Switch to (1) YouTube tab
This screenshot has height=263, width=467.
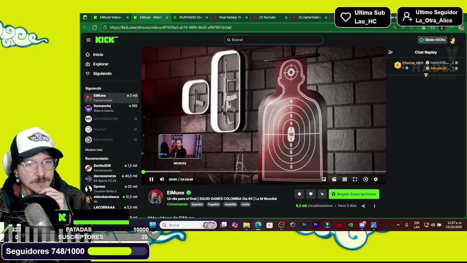(270, 17)
